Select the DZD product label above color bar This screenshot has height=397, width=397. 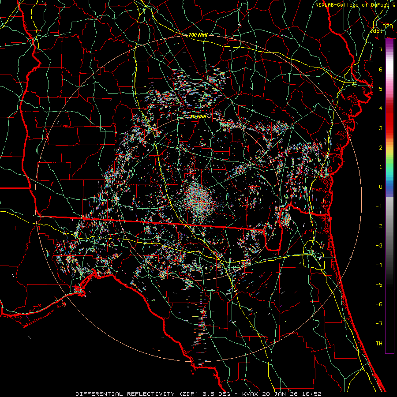(x=387, y=26)
